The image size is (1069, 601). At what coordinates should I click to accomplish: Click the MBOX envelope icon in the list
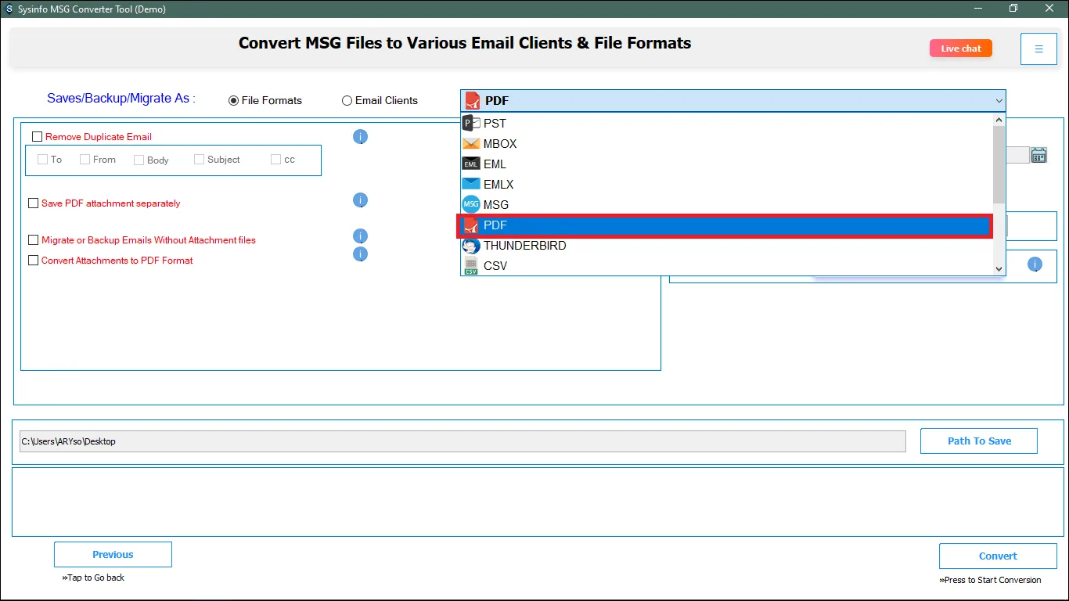(x=471, y=144)
